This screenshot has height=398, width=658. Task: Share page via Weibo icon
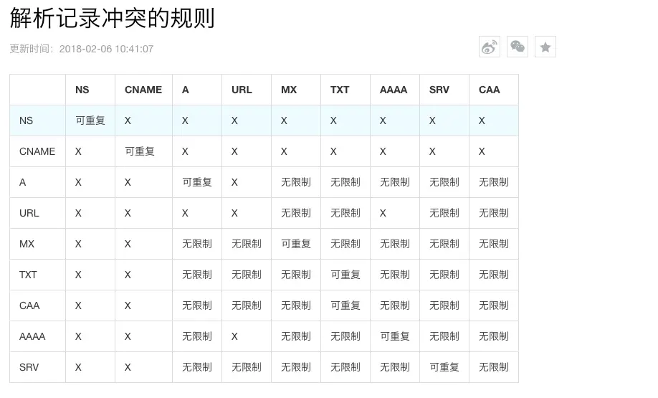[x=490, y=47]
